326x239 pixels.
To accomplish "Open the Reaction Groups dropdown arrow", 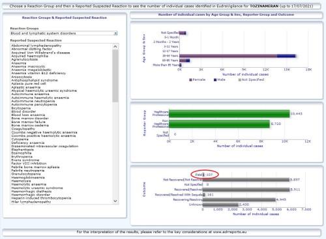I will pyautogui.click(x=115, y=33).
